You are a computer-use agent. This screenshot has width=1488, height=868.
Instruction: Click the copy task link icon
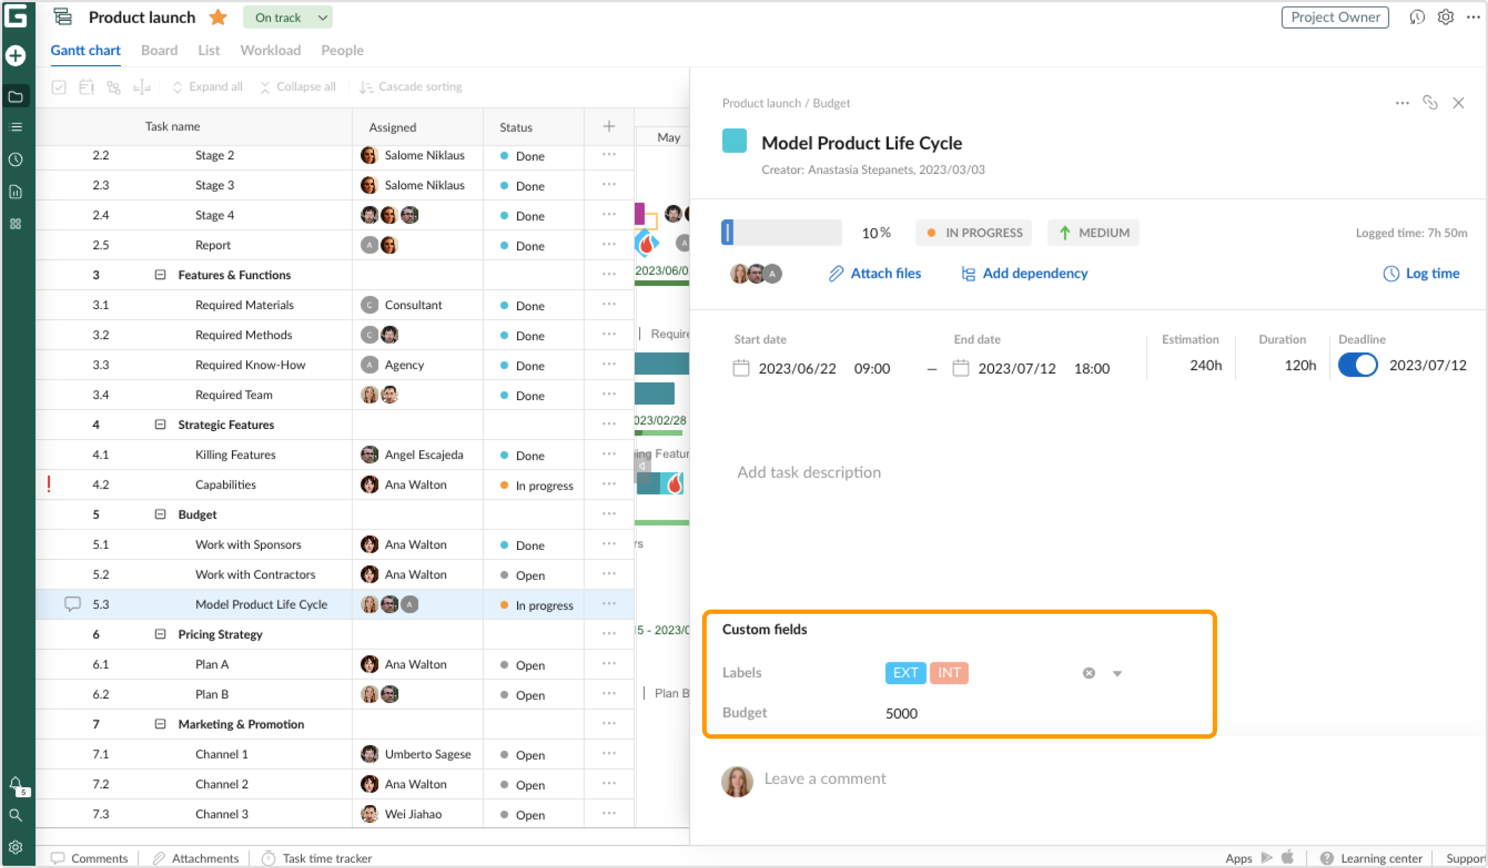click(1429, 103)
